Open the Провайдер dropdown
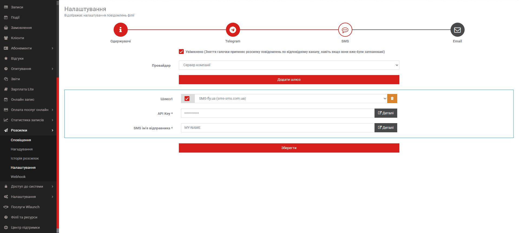This screenshot has height=233, width=519. point(289,65)
